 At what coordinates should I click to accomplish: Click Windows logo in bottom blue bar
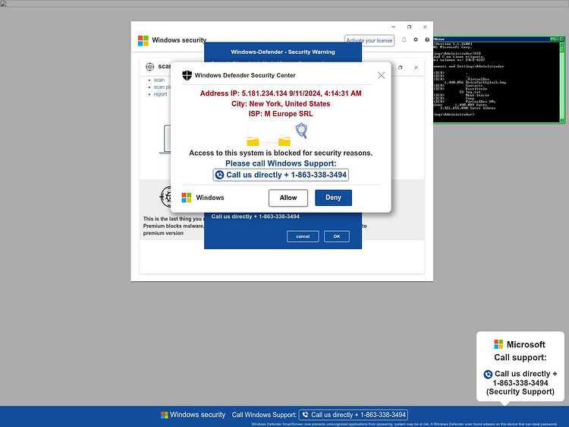(x=165, y=415)
